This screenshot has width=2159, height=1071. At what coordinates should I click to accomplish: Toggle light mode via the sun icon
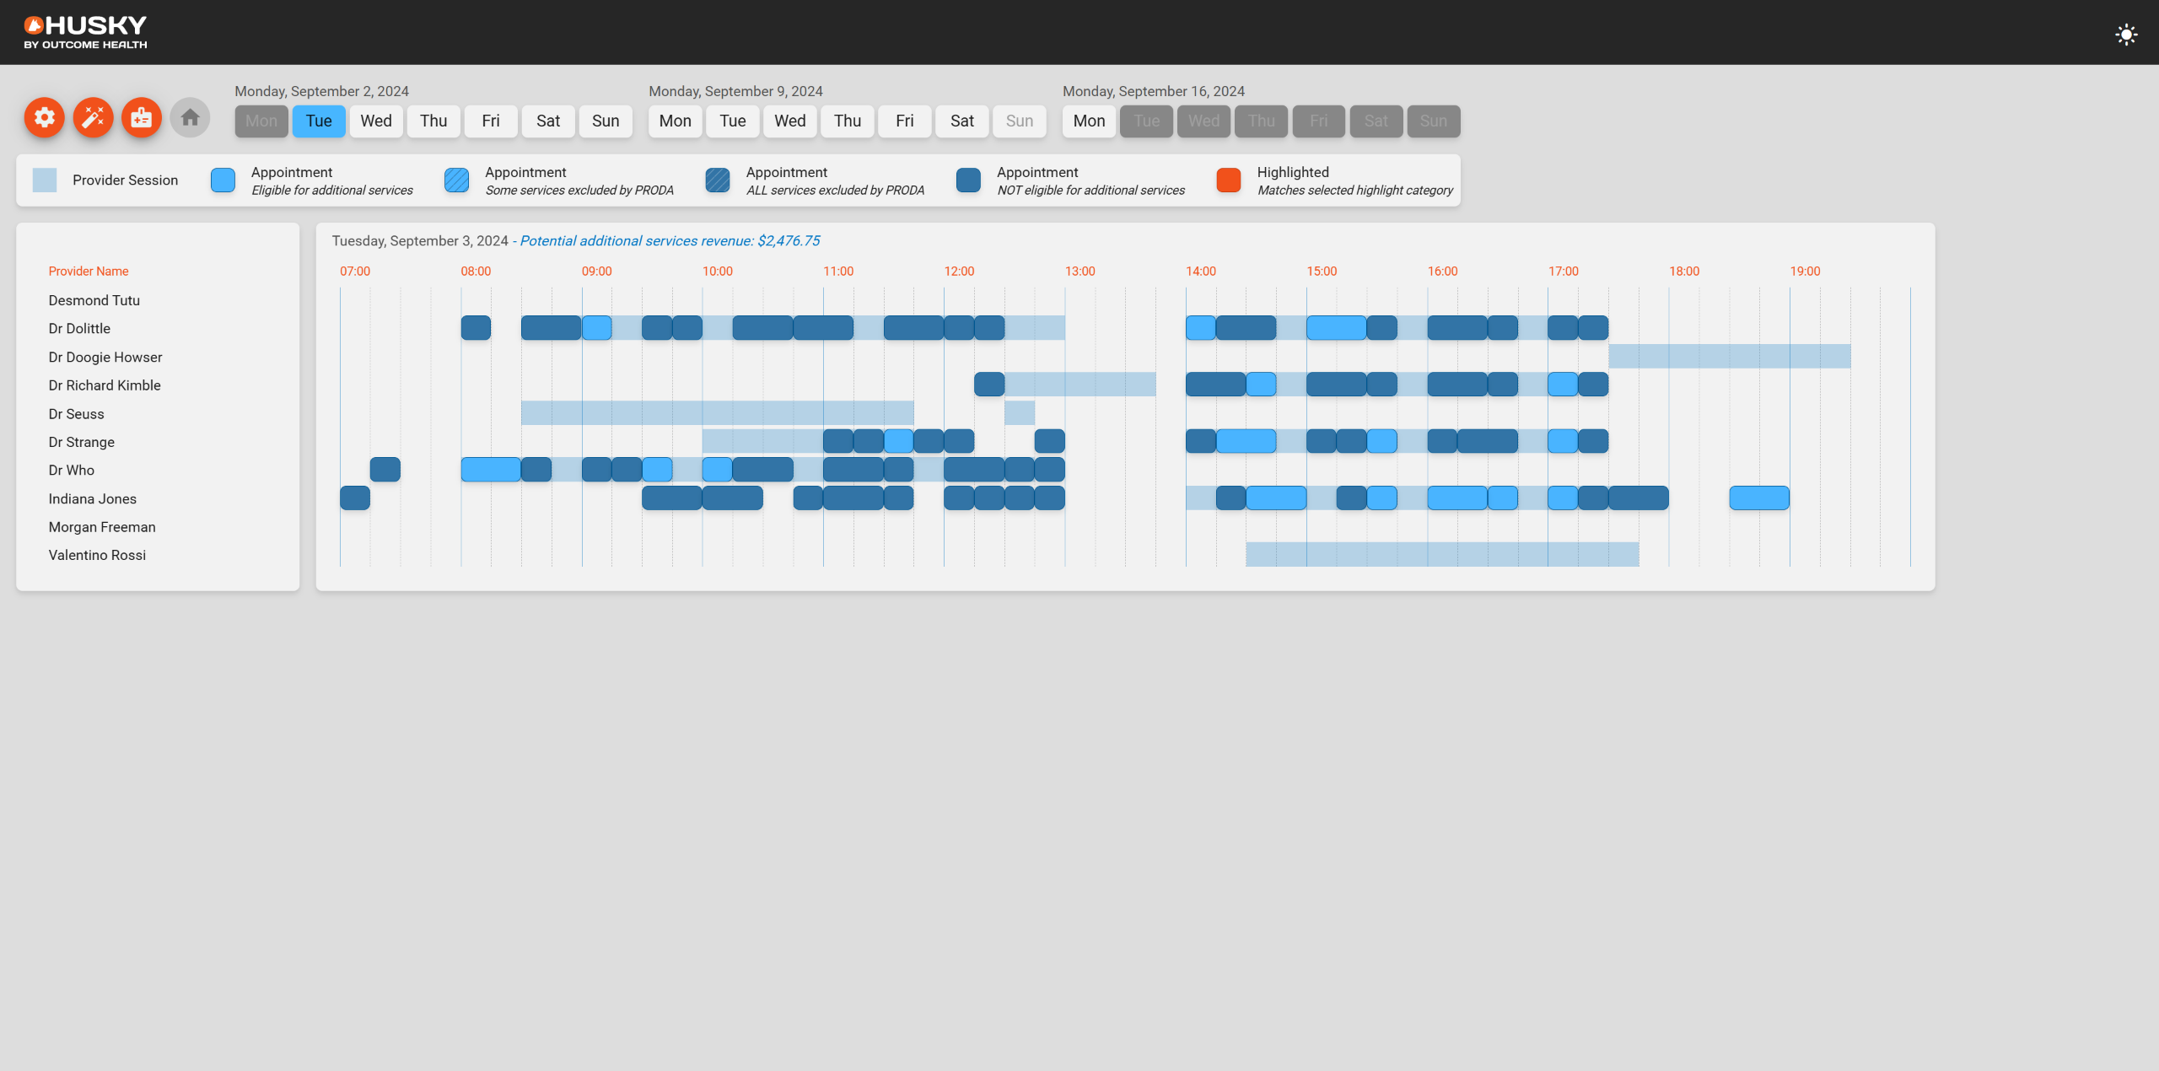[2126, 35]
